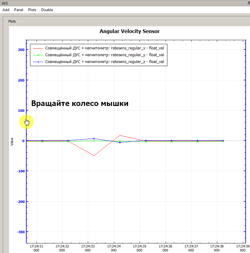The height and width of the screenshot is (253, 250).
Task: Click the red dip in the plot at 17:24:33
Action: 94,155
